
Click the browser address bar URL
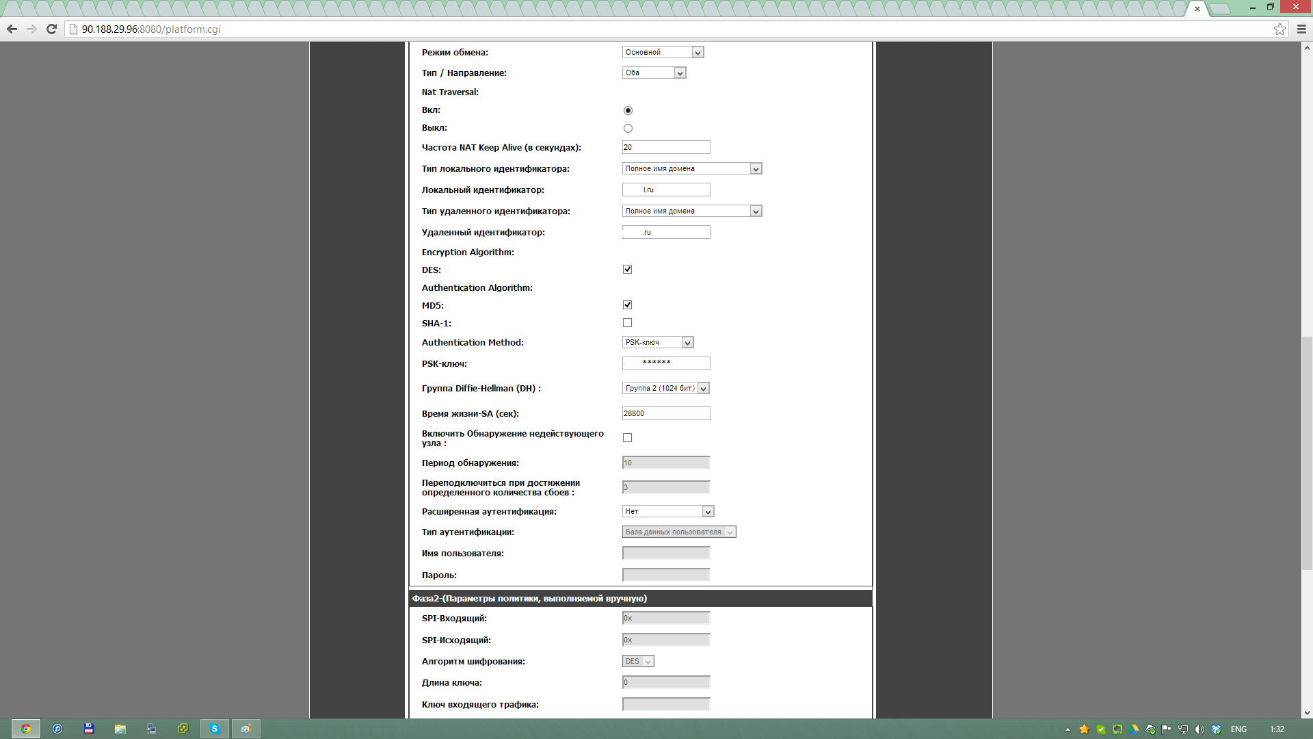(x=151, y=29)
